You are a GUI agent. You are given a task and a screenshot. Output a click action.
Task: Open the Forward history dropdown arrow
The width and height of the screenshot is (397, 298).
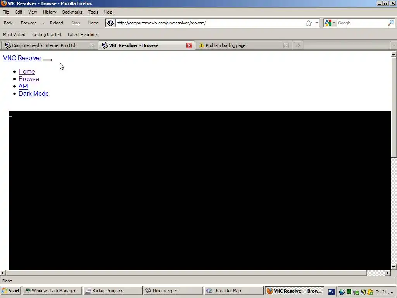pyautogui.click(x=43, y=23)
